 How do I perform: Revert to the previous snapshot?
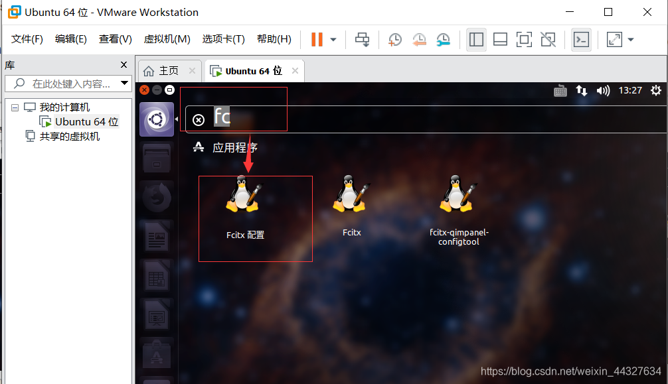click(x=419, y=40)
